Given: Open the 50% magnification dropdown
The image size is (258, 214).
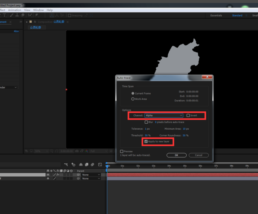Looking at the screenshot, I should (41, 151).
